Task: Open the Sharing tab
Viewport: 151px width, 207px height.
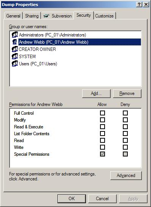Action: 32,16
